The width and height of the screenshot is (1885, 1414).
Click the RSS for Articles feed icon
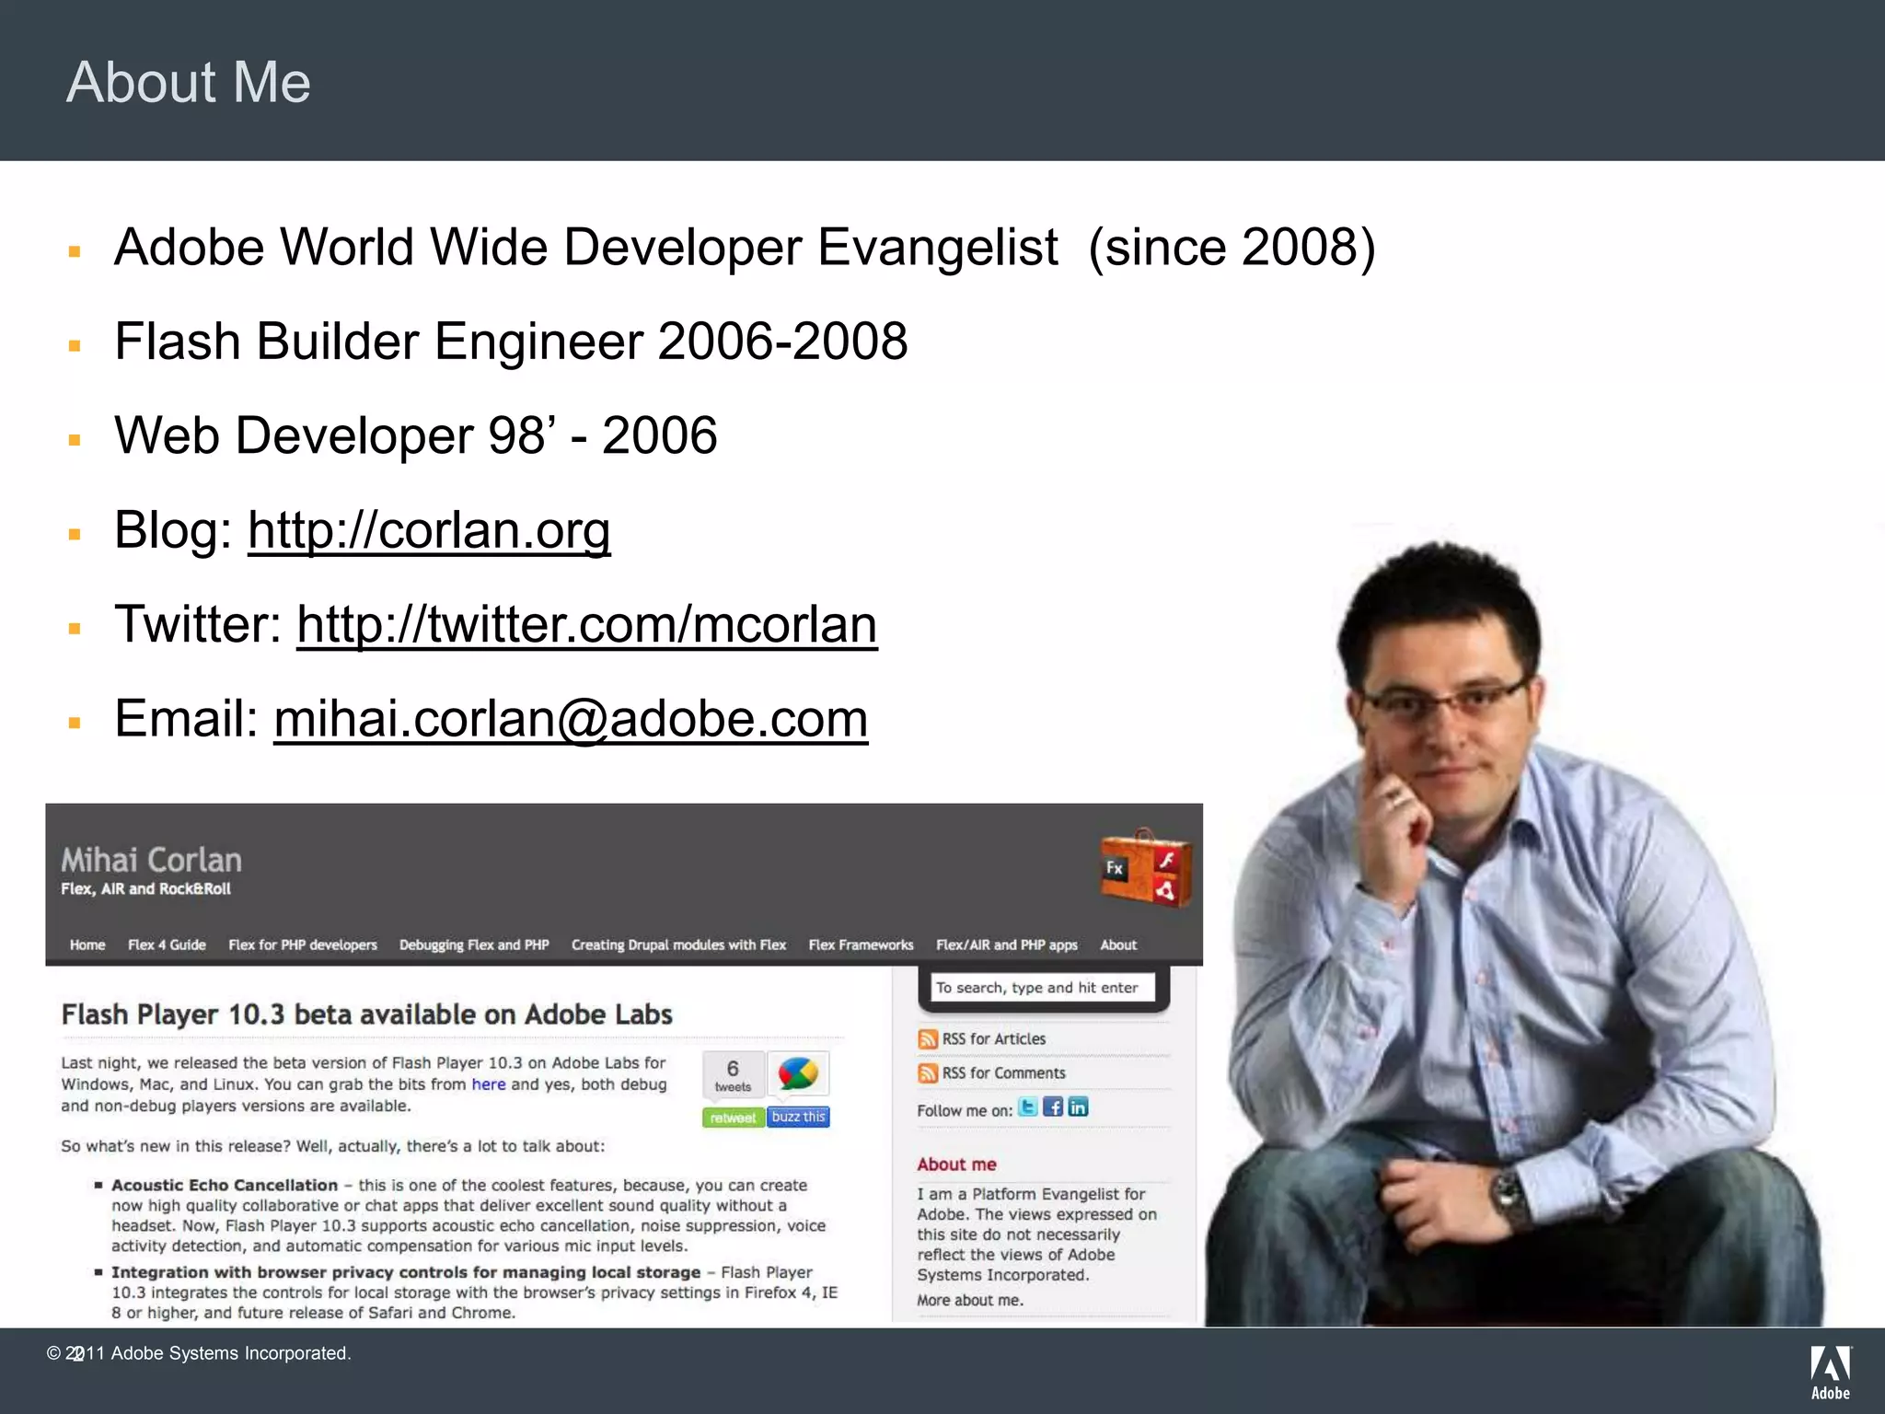tap(928, 1039)
